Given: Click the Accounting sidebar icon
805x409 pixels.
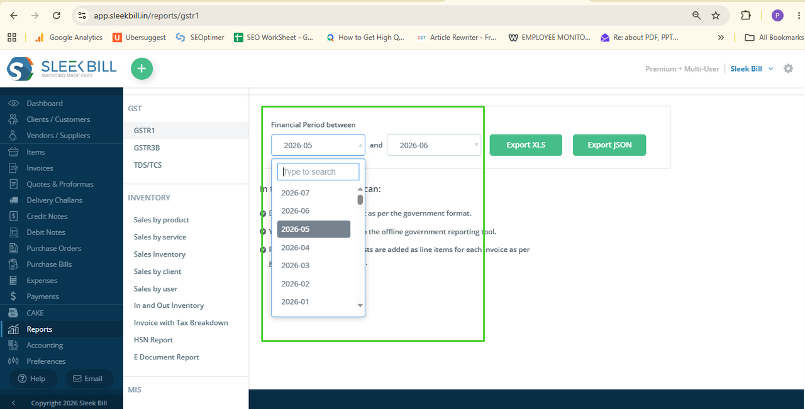Looking at the screenshot, I should 13,345.
